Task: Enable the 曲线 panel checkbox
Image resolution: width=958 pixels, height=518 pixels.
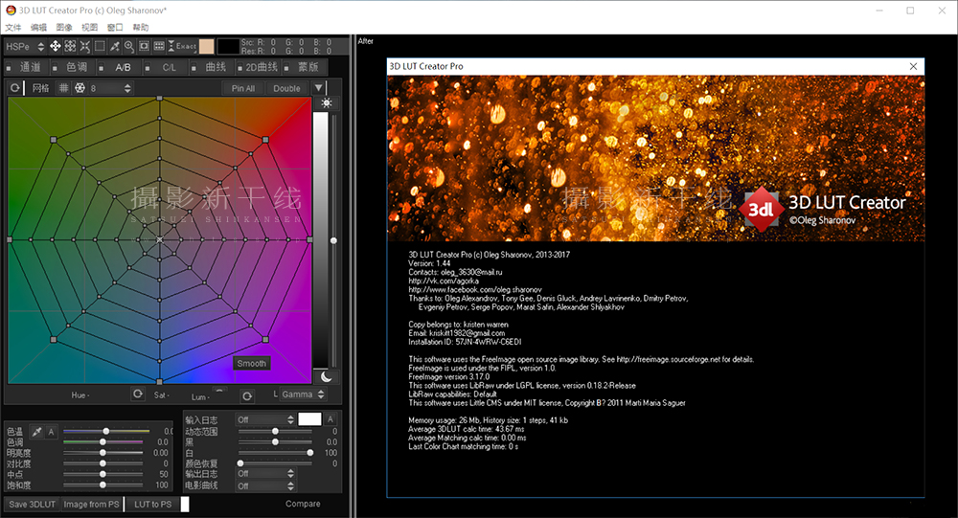Action: click(194, 68)
